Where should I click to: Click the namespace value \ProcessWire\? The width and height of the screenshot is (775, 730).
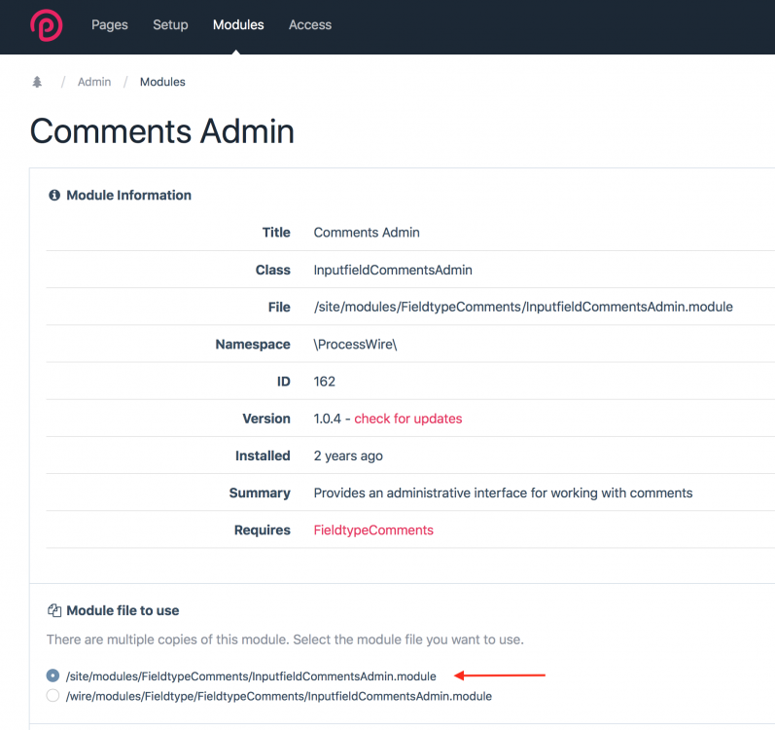(355, 345)
